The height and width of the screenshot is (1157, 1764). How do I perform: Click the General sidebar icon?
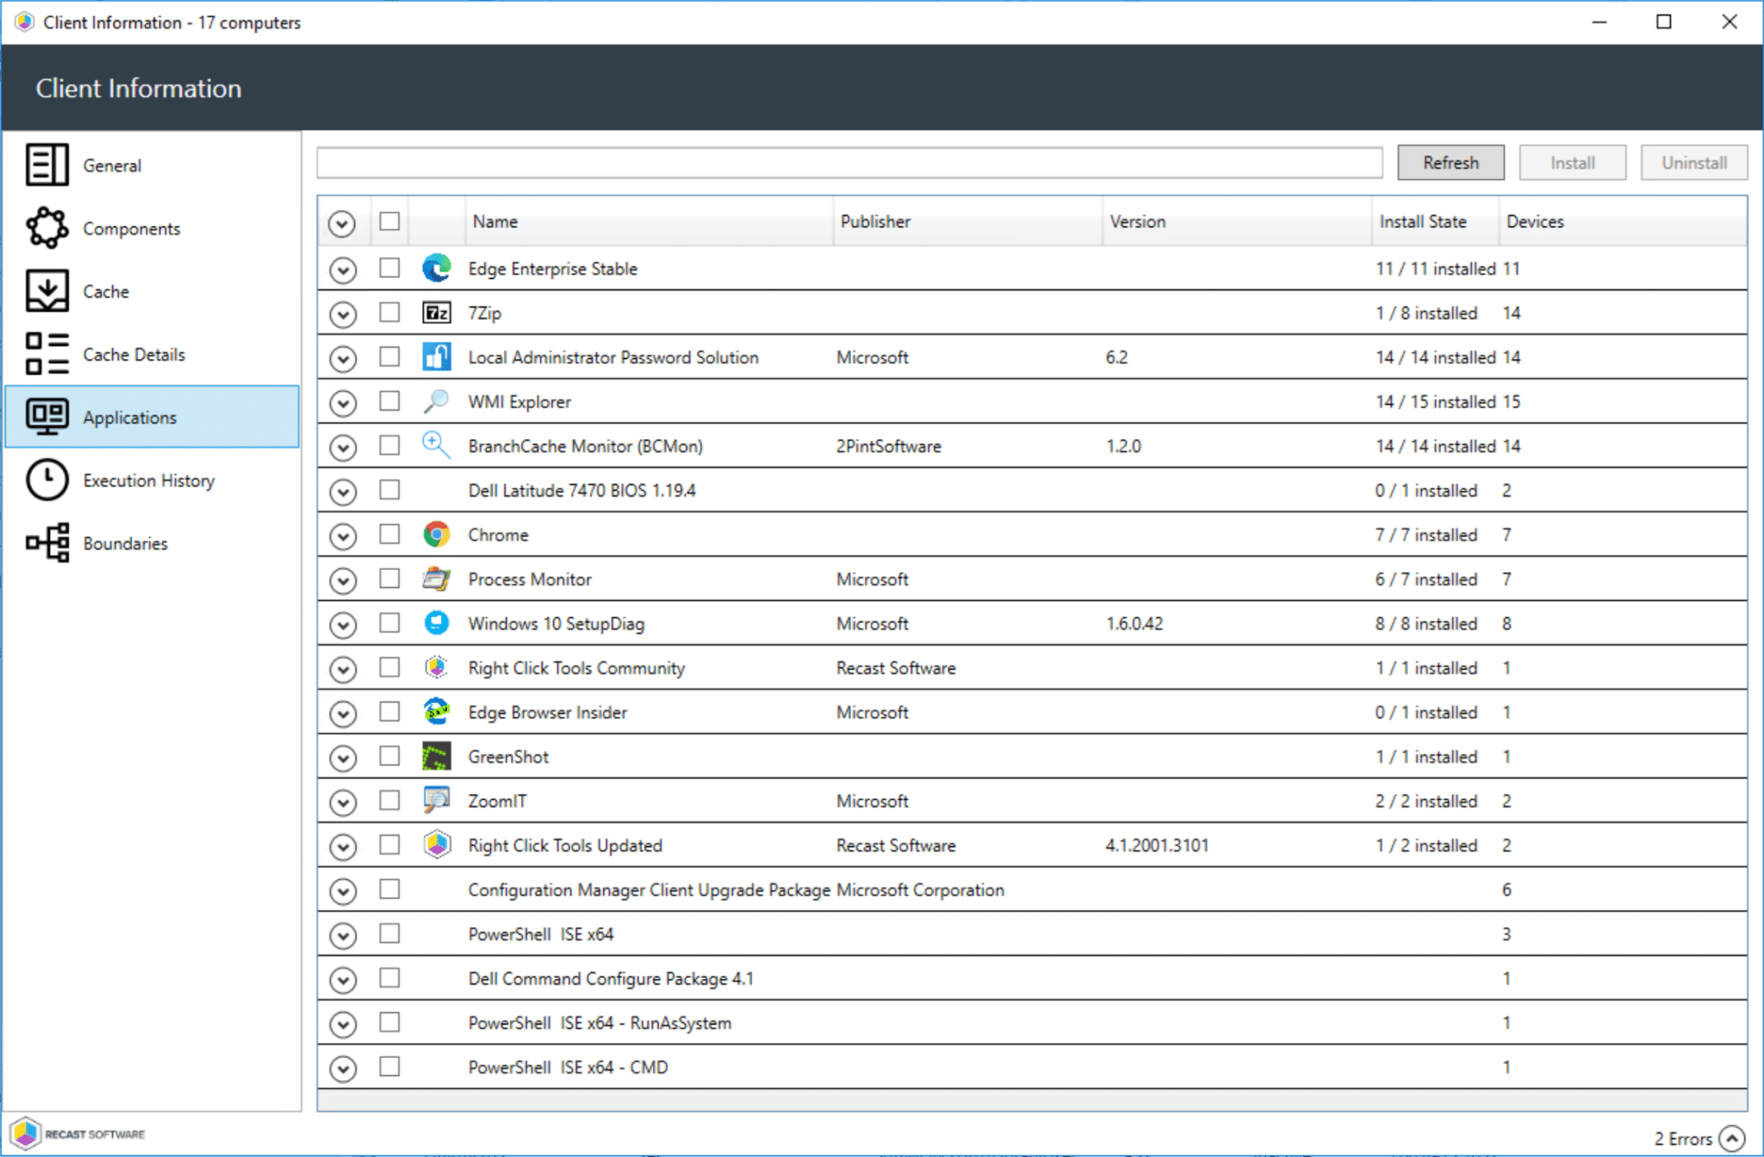click(47, 164)
